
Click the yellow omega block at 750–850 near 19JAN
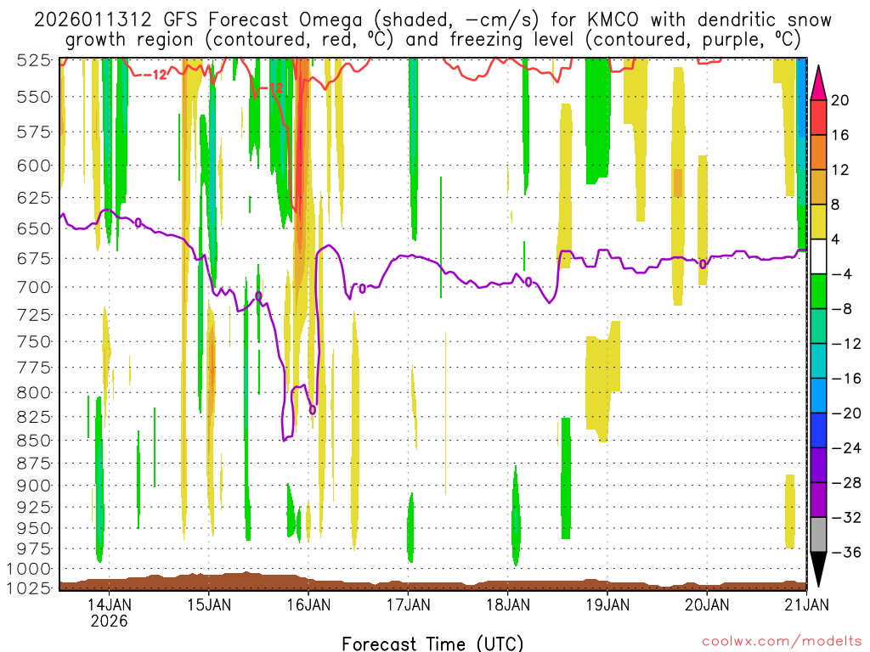[x=602, y=383]
